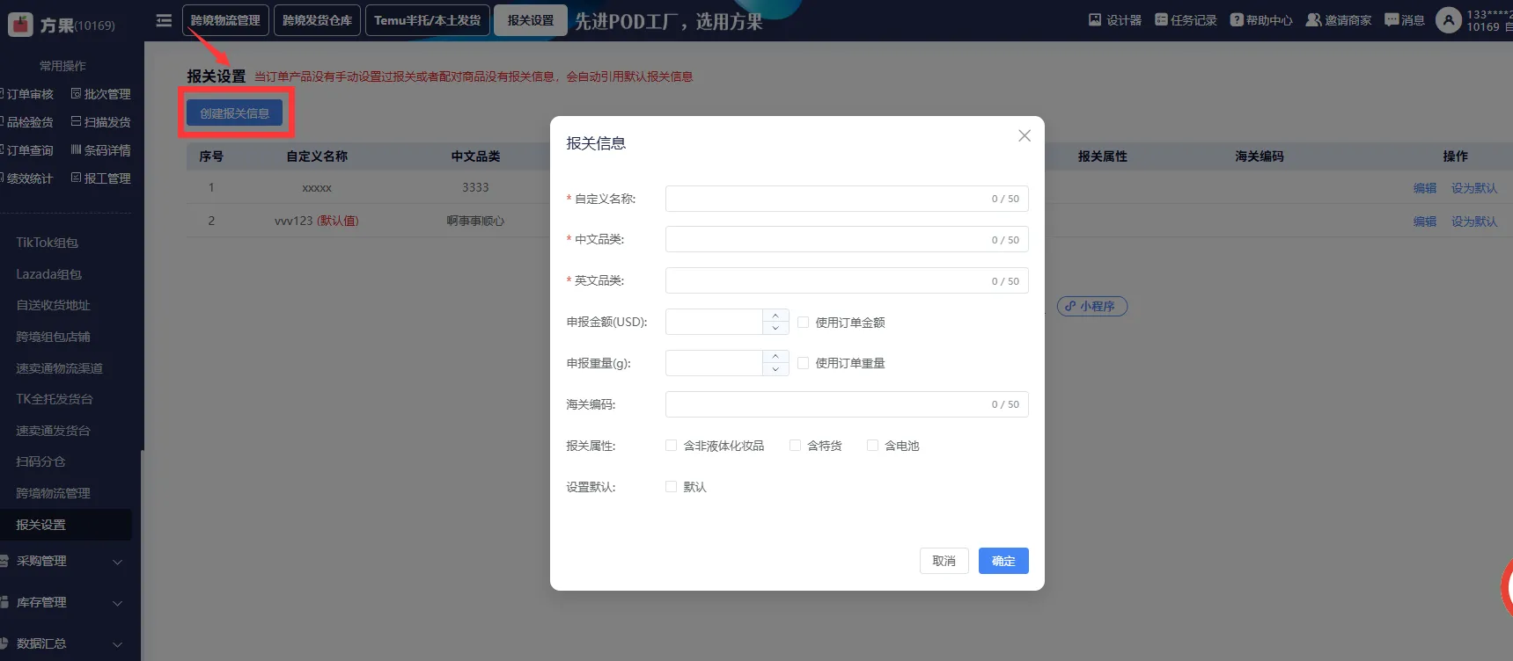Screen dimensions: 1513x661
Task: Check 含非液体化妆品 attribute
Action: pos(672,446)
